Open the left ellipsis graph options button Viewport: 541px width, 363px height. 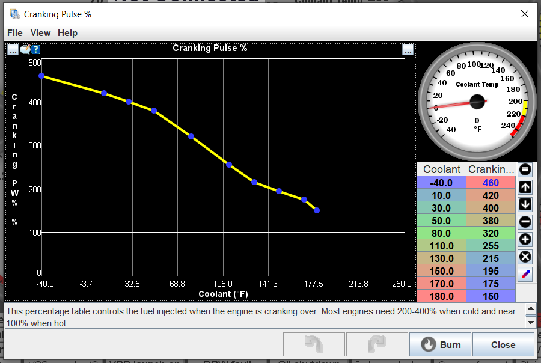coord(13,50)
